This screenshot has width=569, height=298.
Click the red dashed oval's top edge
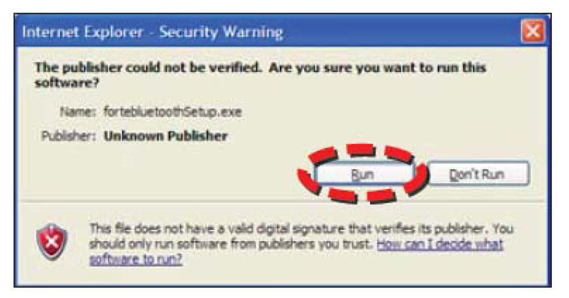point(360,149)
